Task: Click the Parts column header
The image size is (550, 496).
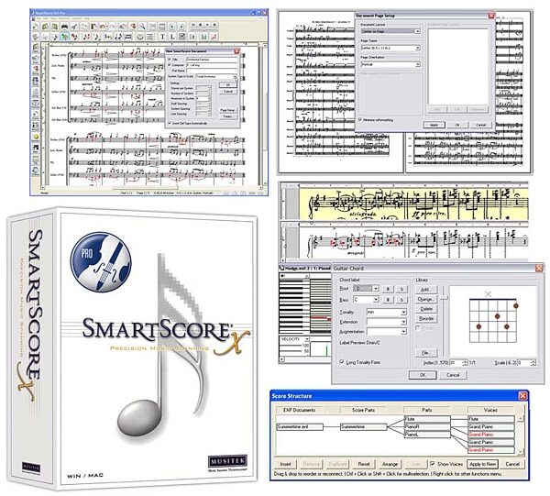Action: tap(427, 410)
